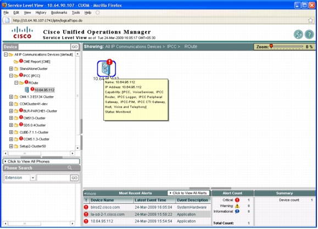Click the Zoom slider handle
Screen dimensions: 318x229
pos(271,46)
